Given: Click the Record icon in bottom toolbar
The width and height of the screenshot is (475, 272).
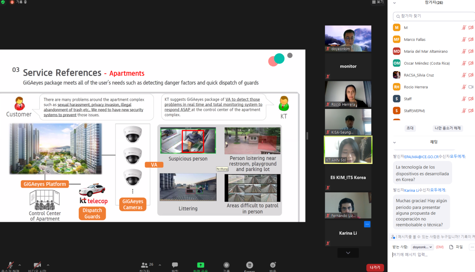Looking at the screenshot, I should click(226, 265).
